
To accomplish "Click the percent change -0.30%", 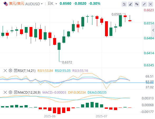I will [x=94, y=4].
